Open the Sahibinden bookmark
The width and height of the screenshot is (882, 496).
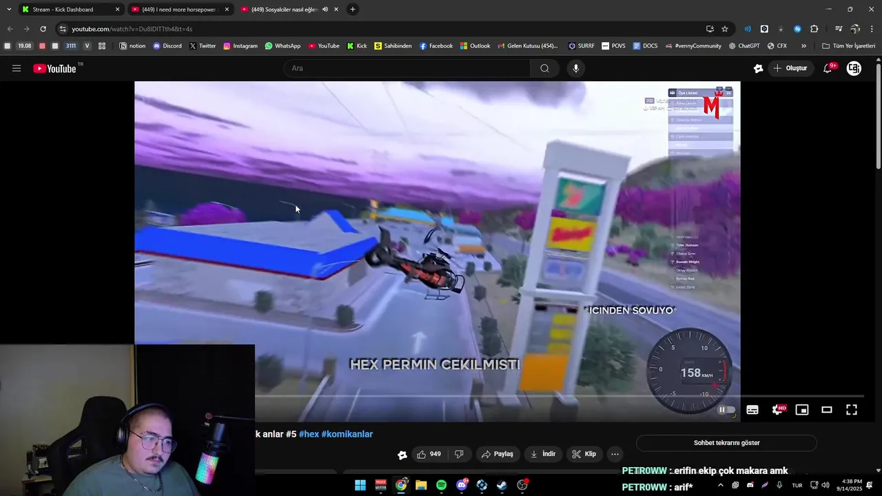tap(393, 46)
